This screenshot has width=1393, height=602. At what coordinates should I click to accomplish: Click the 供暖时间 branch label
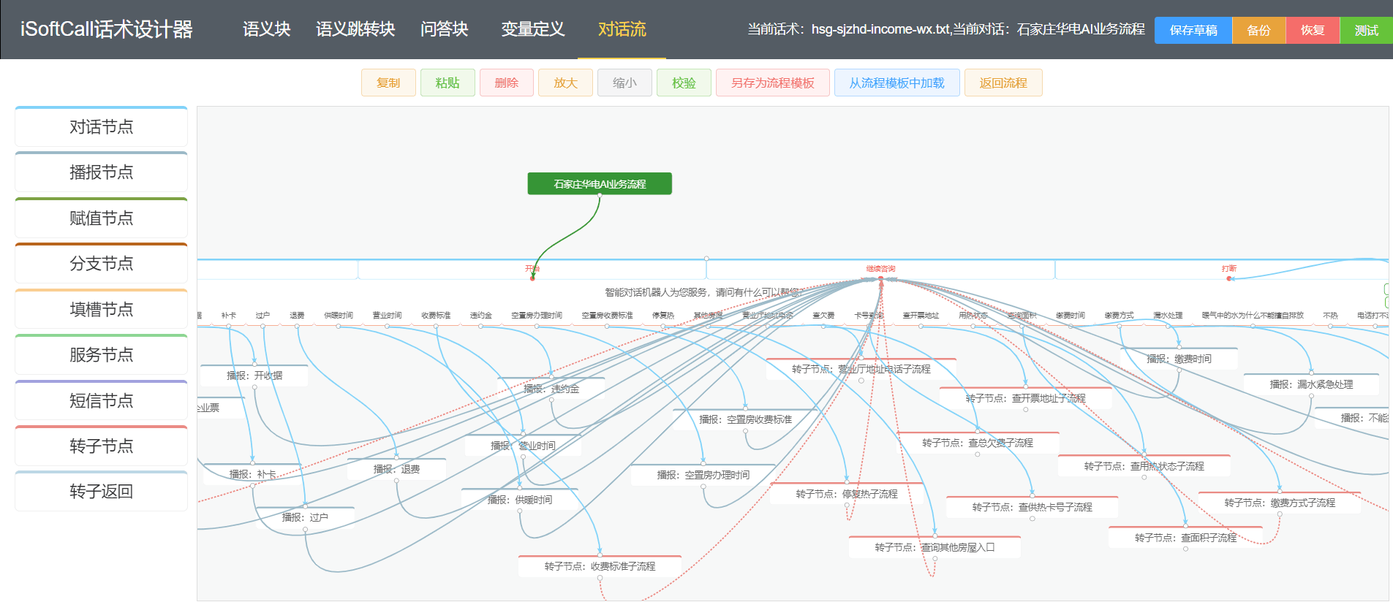[338, 316]
